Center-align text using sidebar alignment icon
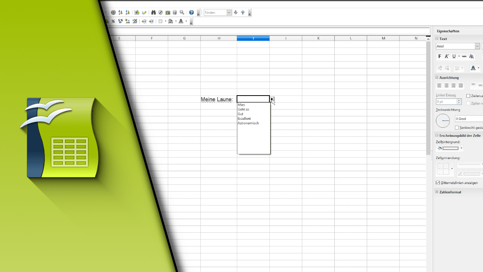This screenshot has width=483, height=272. (x=446, y=86)
